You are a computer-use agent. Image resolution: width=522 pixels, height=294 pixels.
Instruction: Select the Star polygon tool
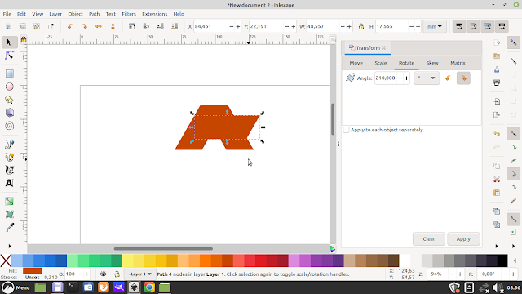(x=9, y=100)
